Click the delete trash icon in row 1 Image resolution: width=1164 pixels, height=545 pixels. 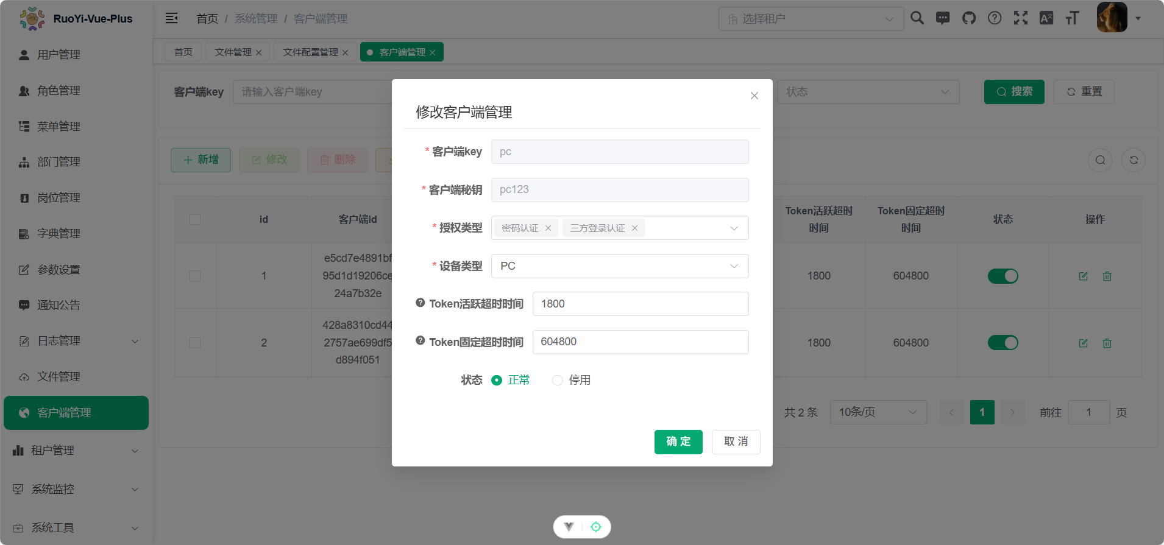pos(1107,276)
